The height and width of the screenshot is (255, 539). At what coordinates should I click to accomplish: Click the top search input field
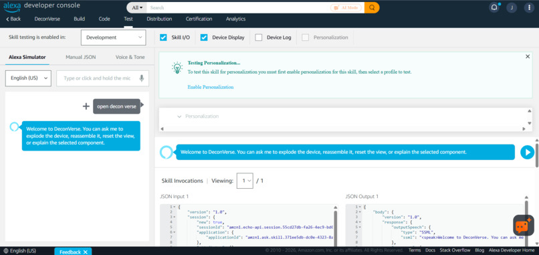(238, 7)
